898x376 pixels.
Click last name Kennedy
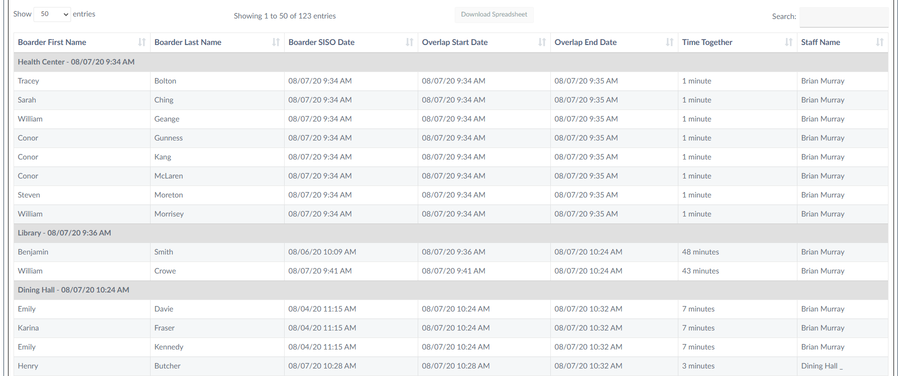[169, 347]
